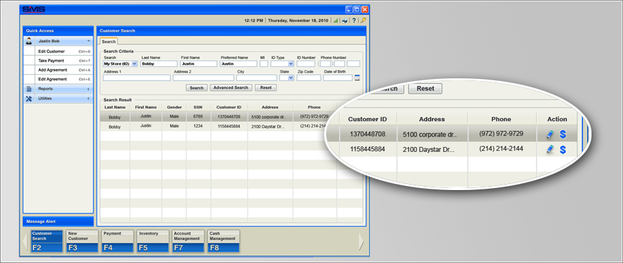
Task: Expand the Utilities section
Action: pos(88,99)
